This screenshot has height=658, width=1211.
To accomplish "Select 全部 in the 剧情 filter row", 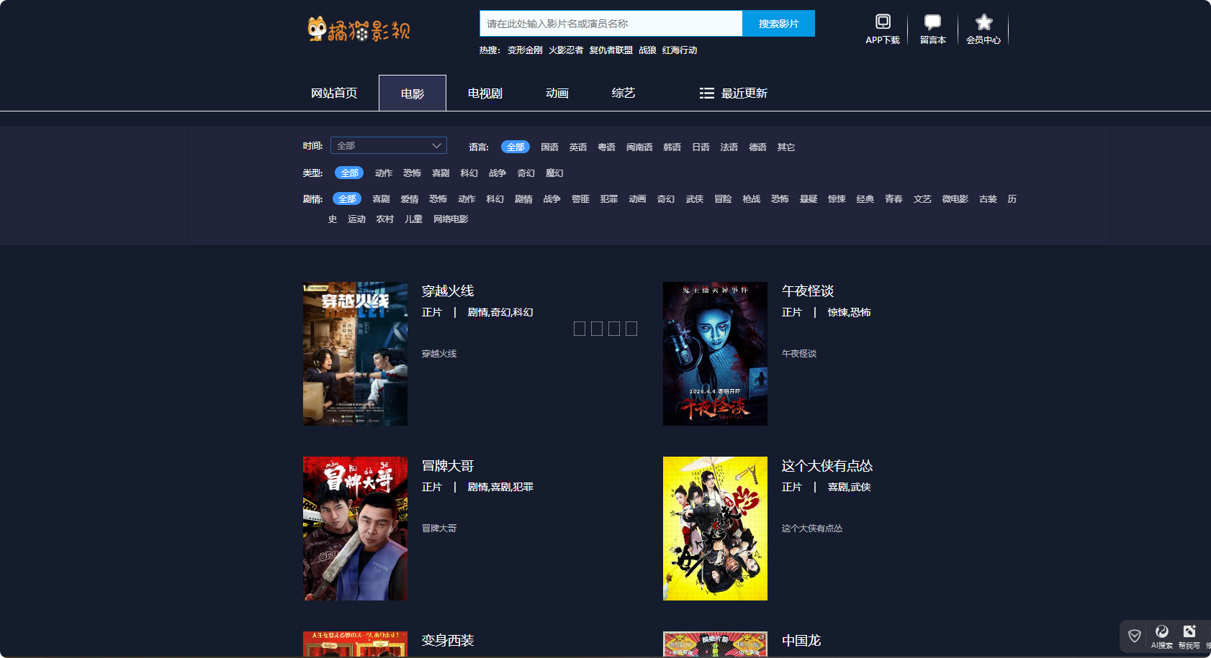I will pos(347,198).
